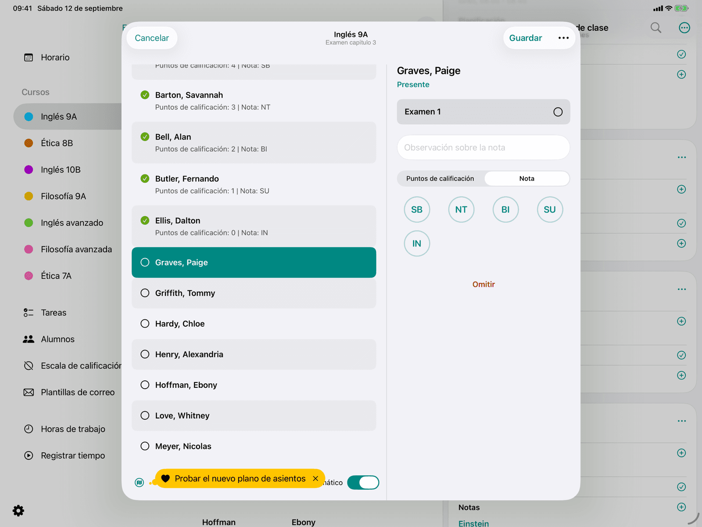Select student Love, Whitney
The height and width of the screenshot is (527, 702).
pyautogui.click(x=254, y=416)
